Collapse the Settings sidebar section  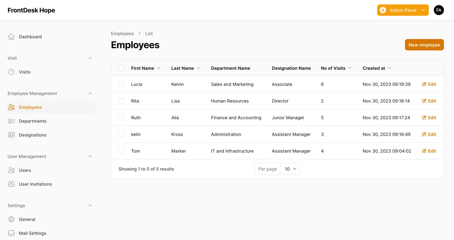[90, 205]
